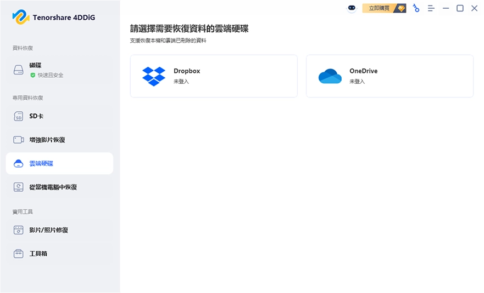
Task: Click the 請選擇需要恢復資料的雲端硬碟 heading
Action: (189, 28)
